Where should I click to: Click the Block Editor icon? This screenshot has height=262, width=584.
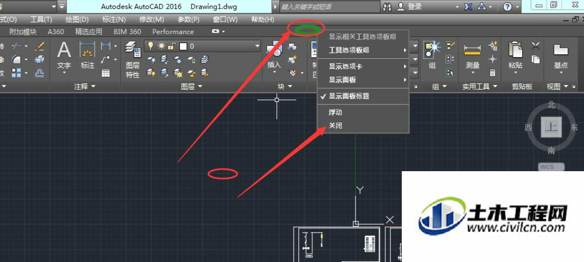tap(293, 59)
